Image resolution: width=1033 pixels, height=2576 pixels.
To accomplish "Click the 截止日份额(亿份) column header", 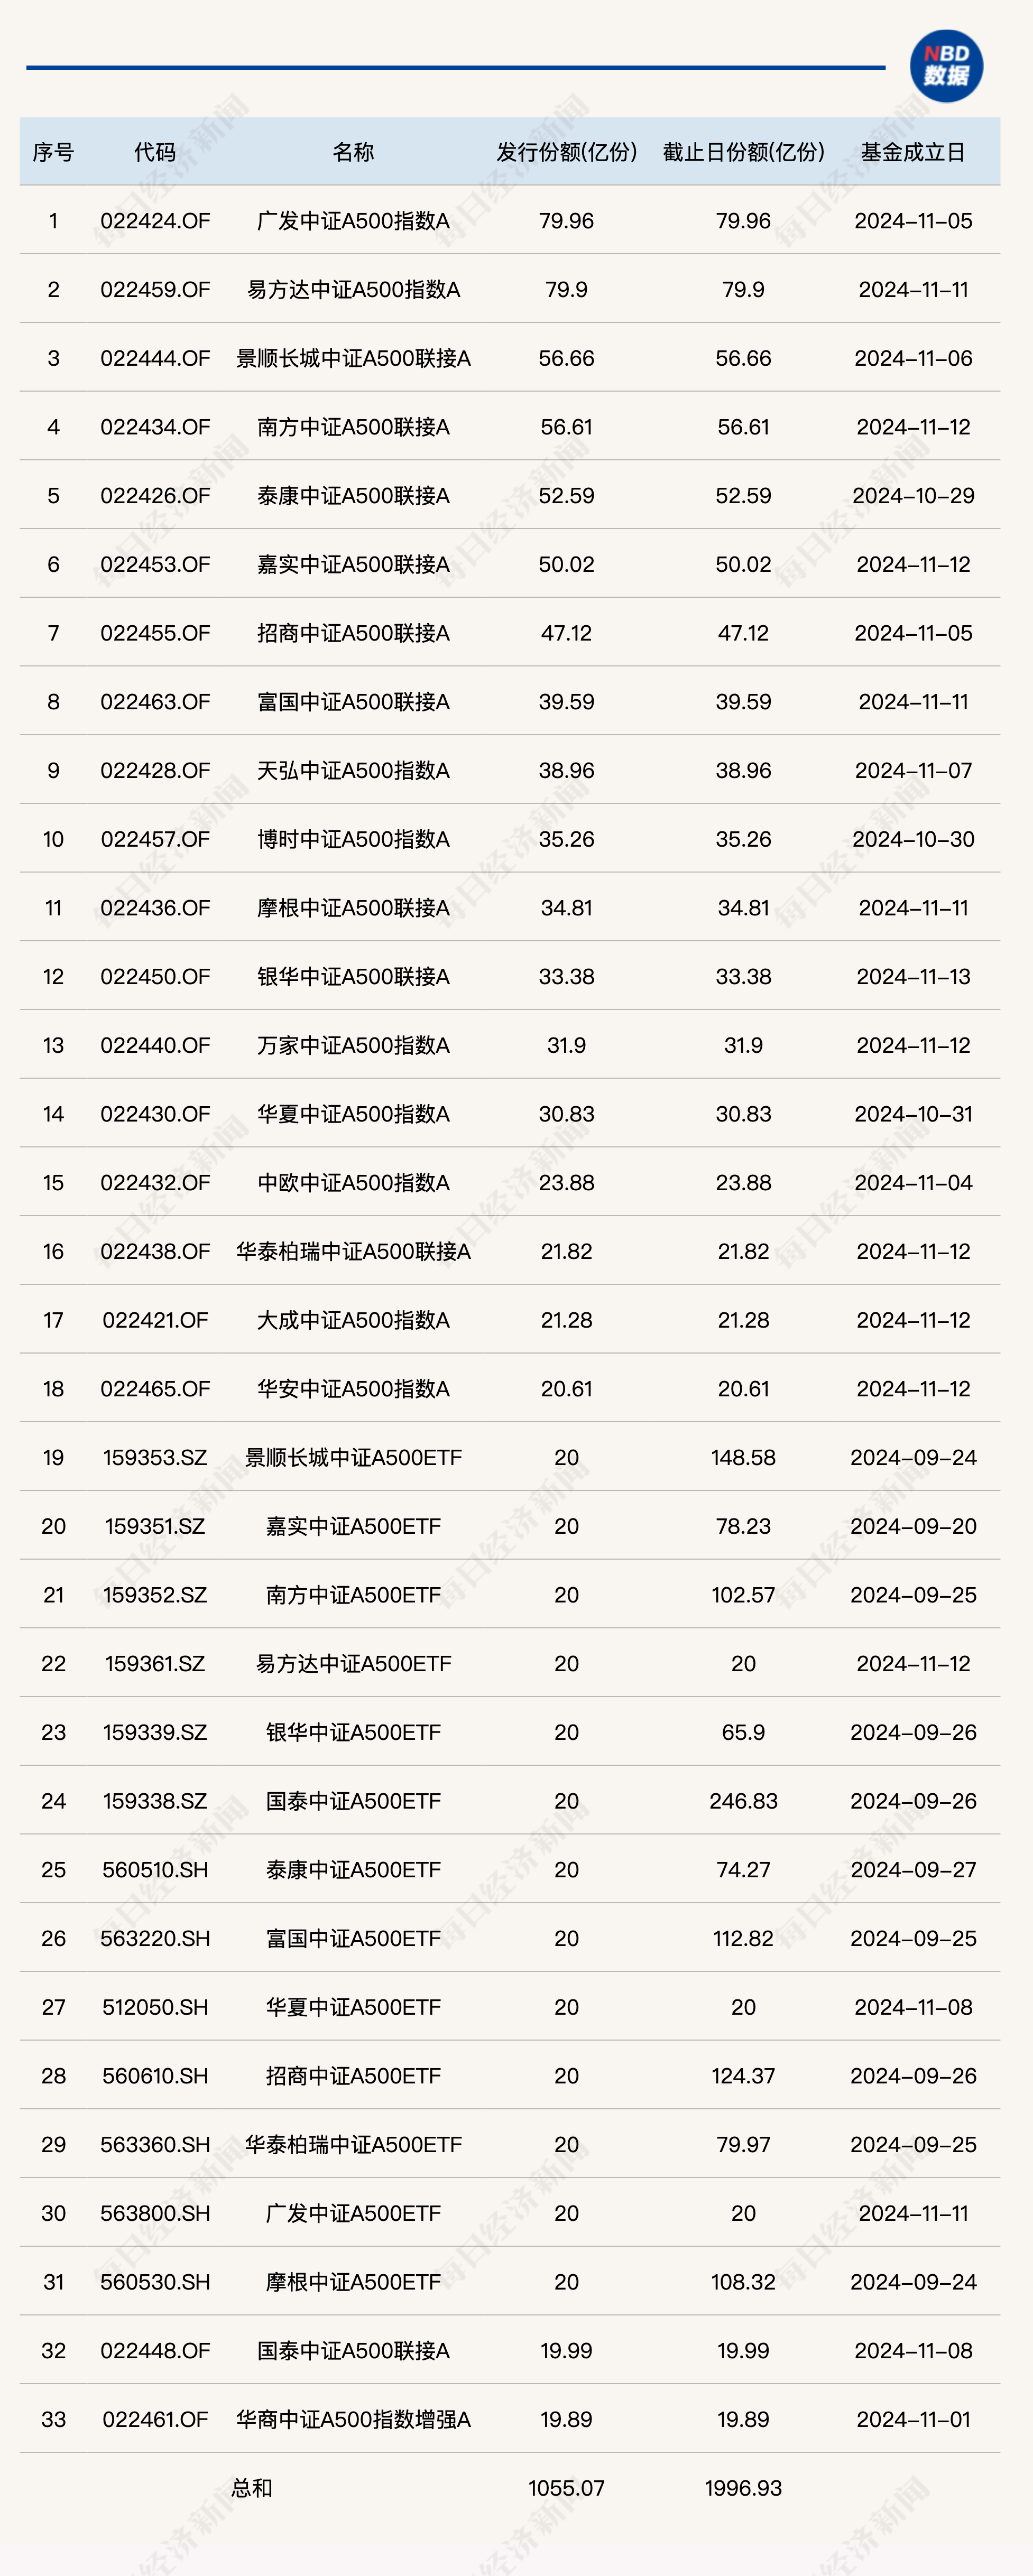I will (x=744, y=152).
